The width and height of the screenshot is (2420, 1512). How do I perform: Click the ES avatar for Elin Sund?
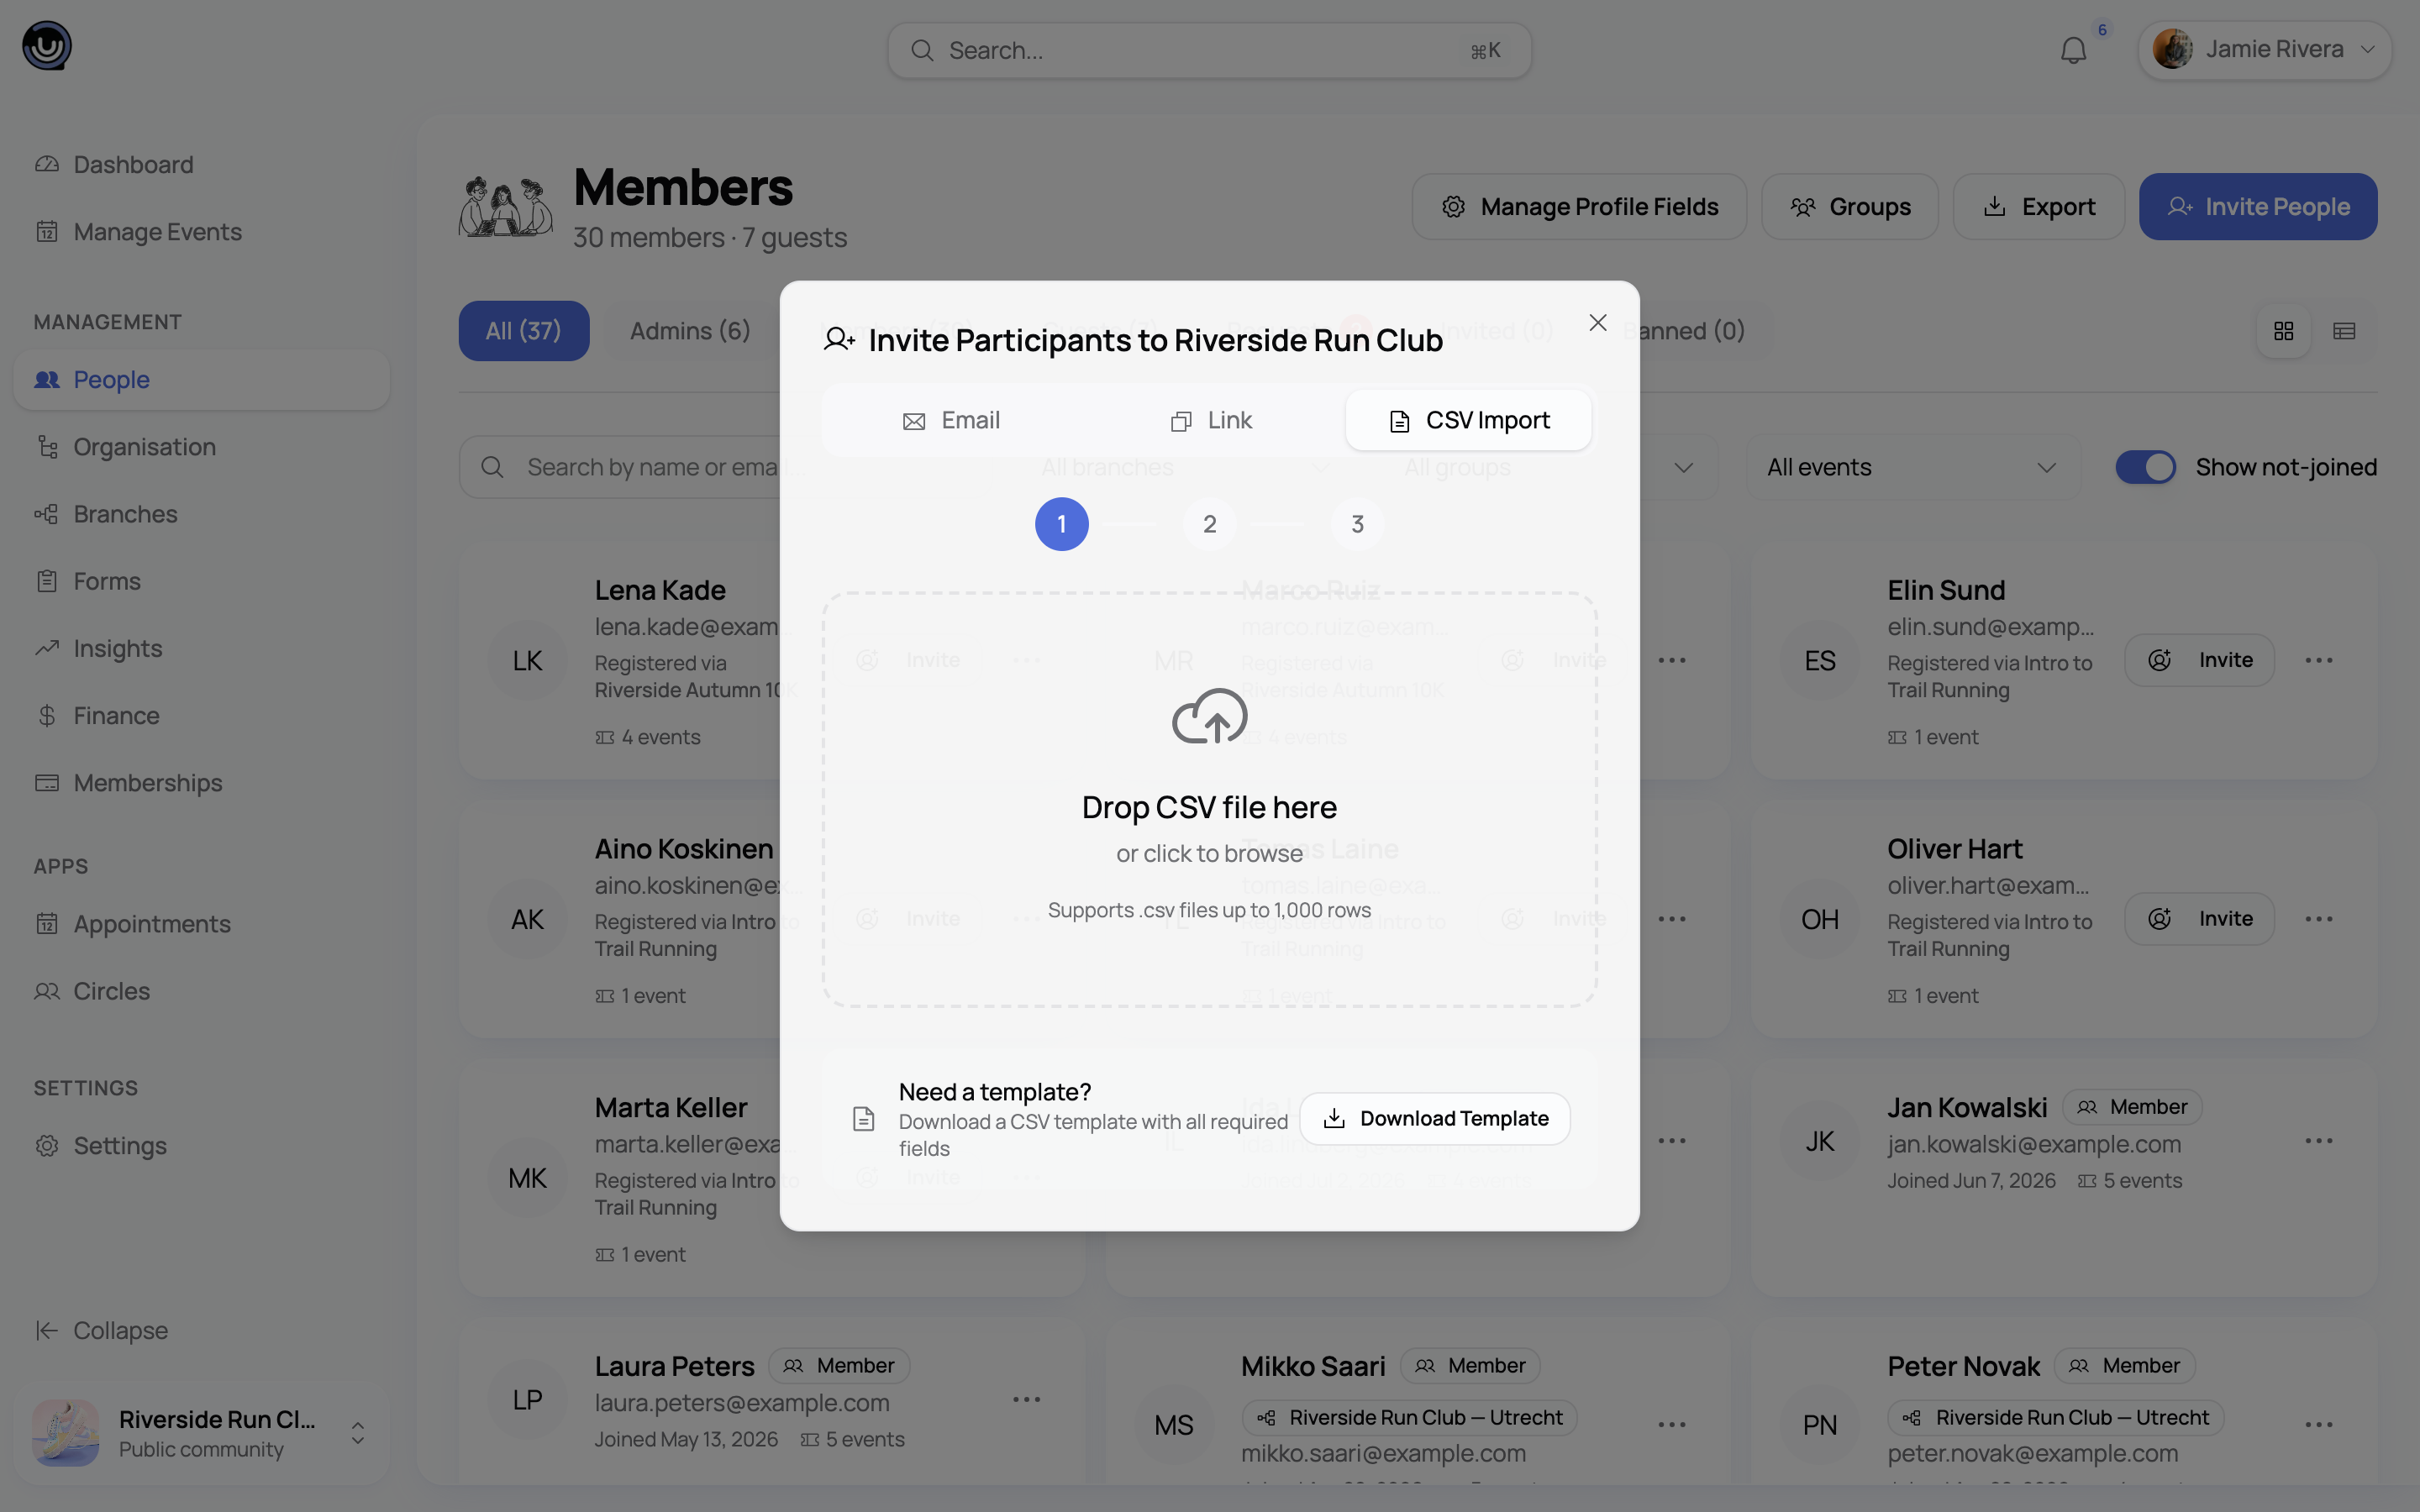point(1820,661)
